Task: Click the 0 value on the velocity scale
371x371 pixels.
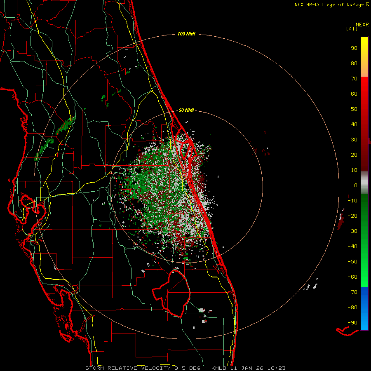Action: pyautogui.click(x=356, y=185)
